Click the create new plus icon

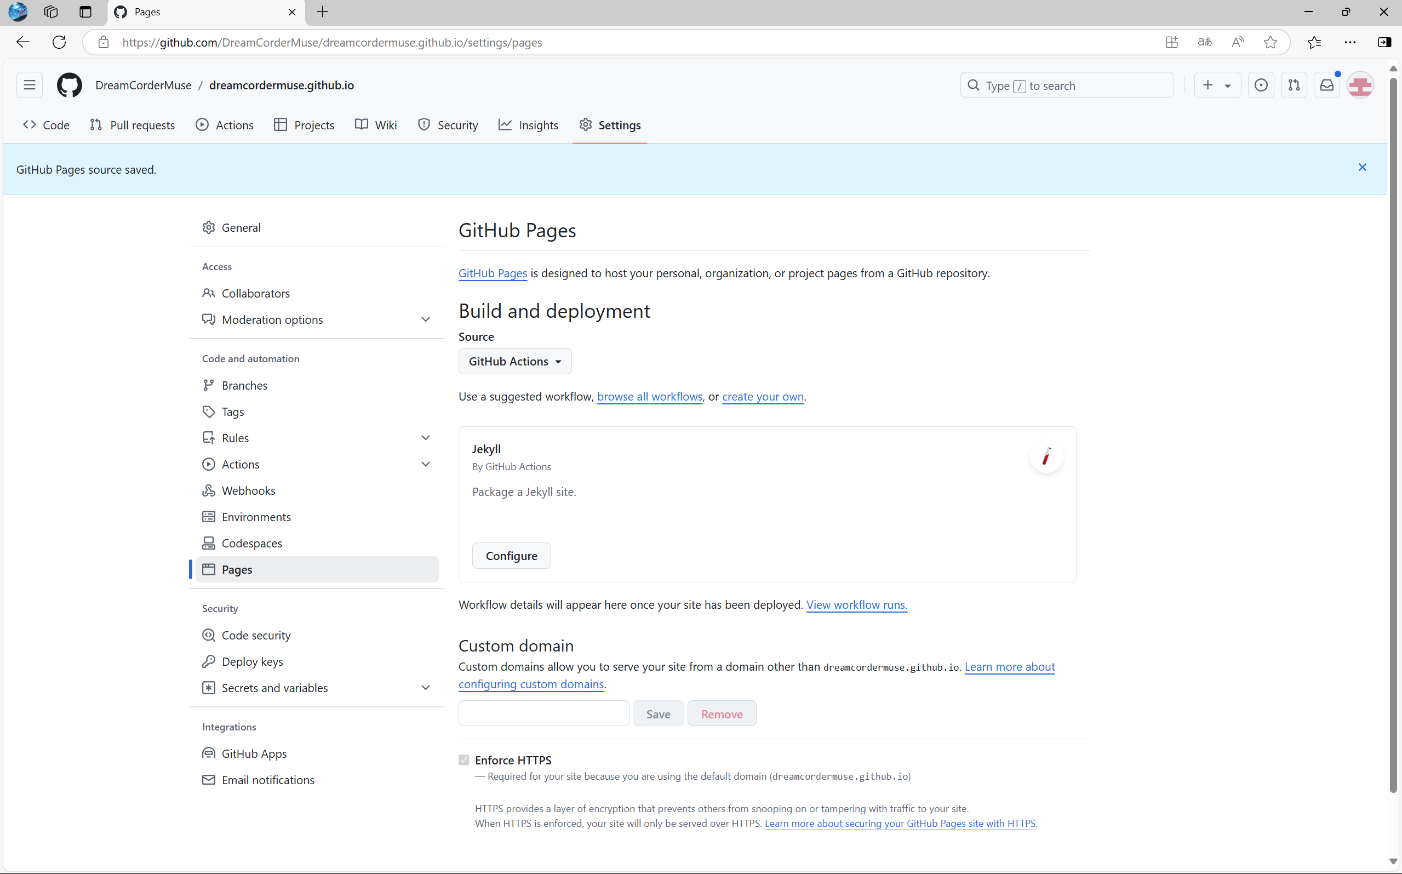coord(1208,85)
